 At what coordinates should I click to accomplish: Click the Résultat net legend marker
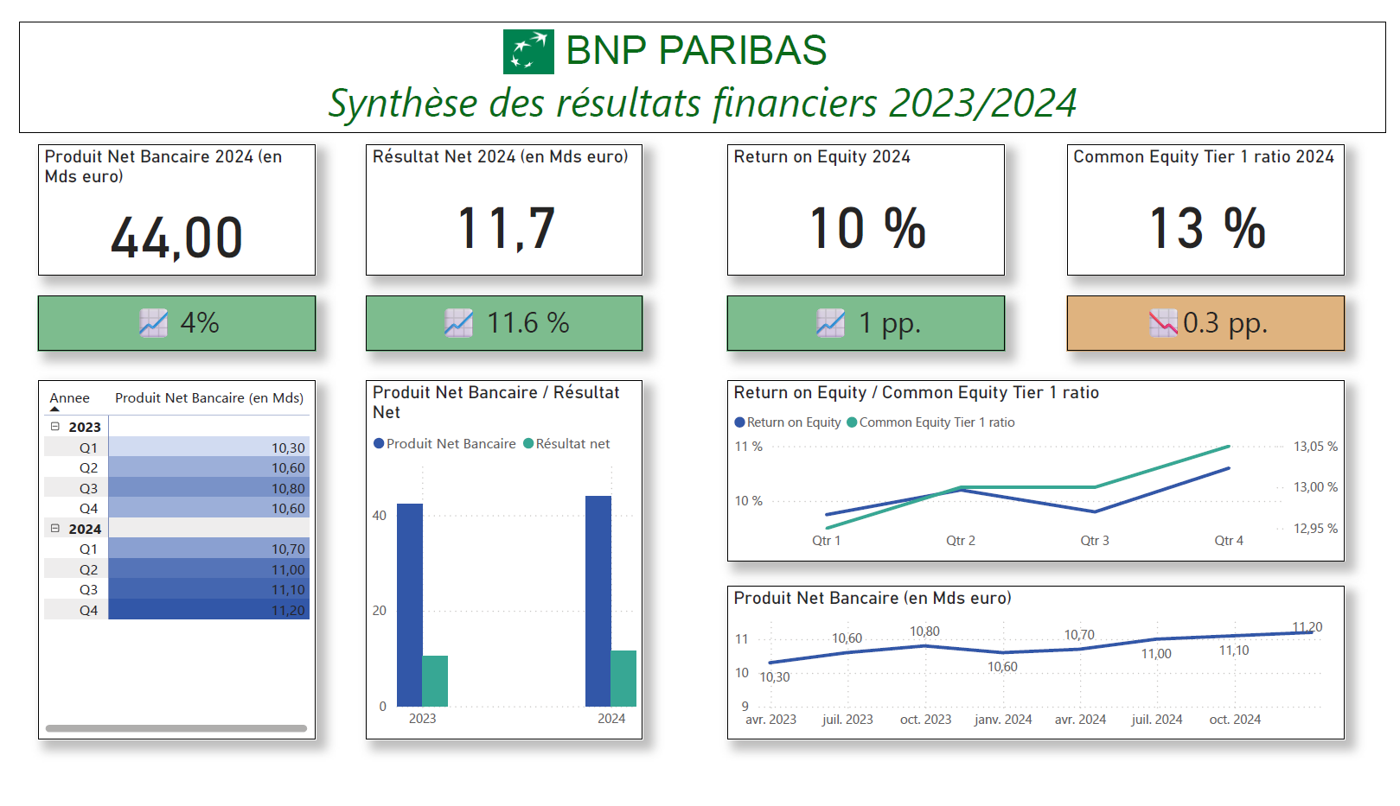coord(528,444)
